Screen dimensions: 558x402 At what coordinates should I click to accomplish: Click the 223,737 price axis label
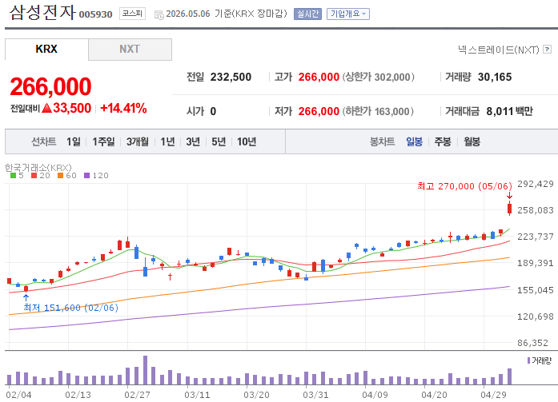pyautogui.click(x=536, y=237)
